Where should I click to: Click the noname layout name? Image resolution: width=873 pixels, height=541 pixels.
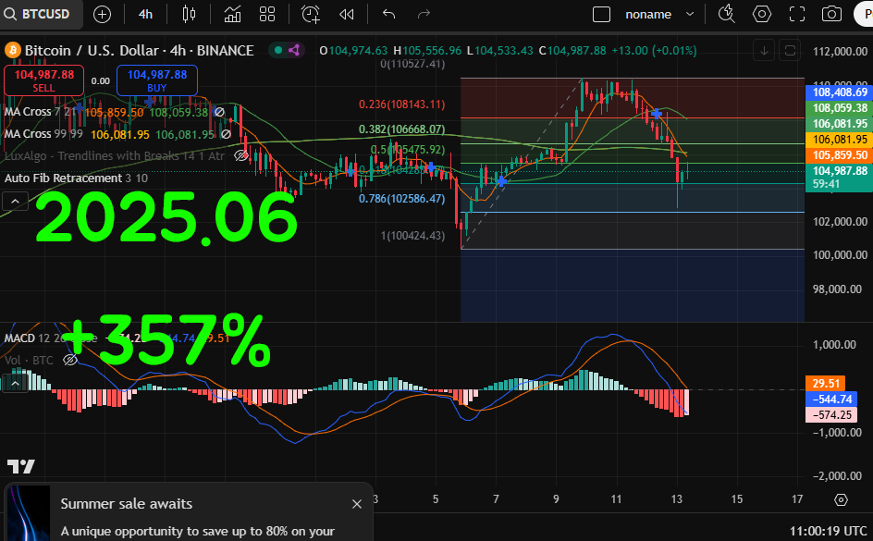tap(648, 15)
